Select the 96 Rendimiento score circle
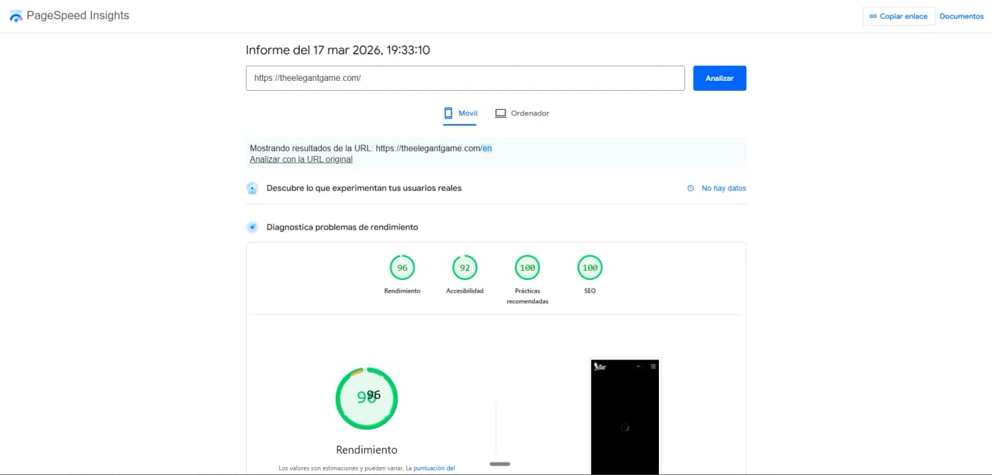992x475 pixels. point(402,268)
